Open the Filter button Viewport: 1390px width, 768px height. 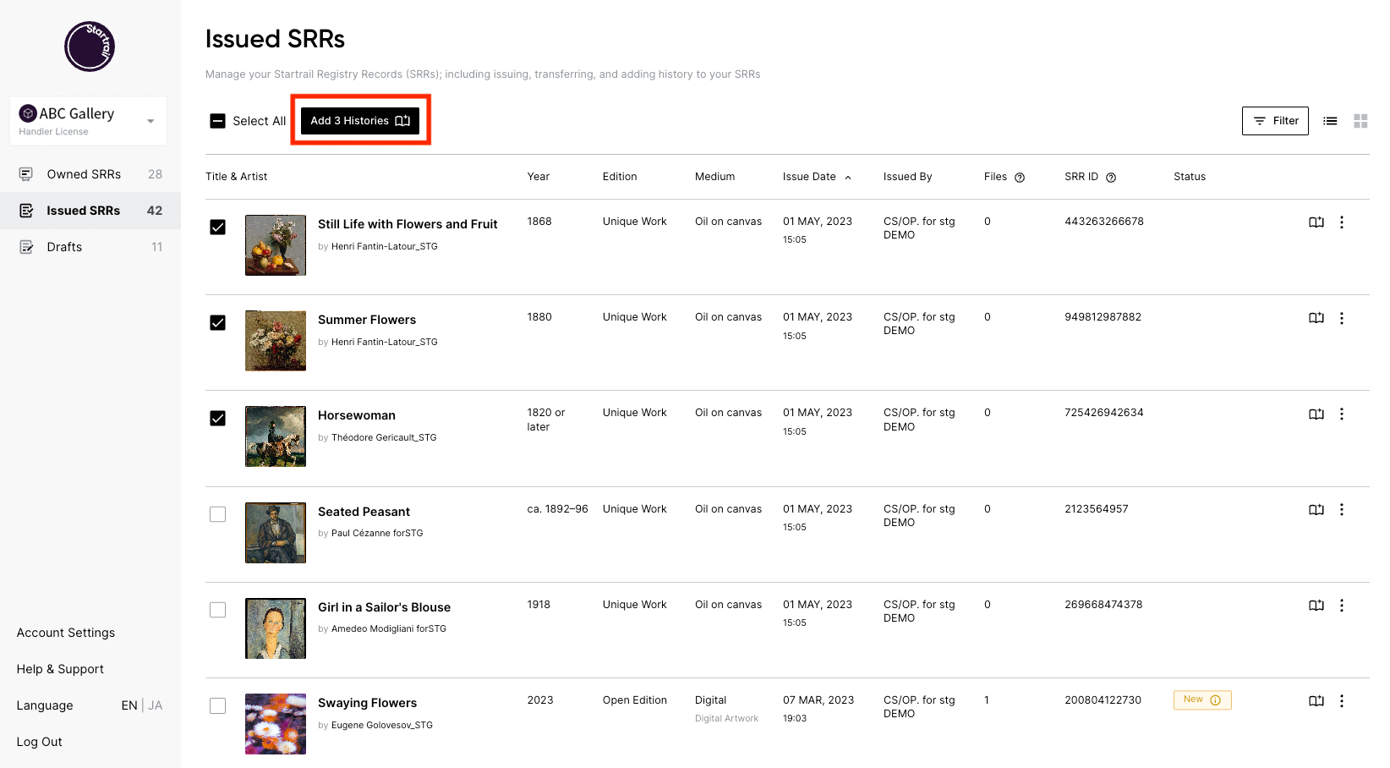pyautogui.click(x=1275, y=121)
